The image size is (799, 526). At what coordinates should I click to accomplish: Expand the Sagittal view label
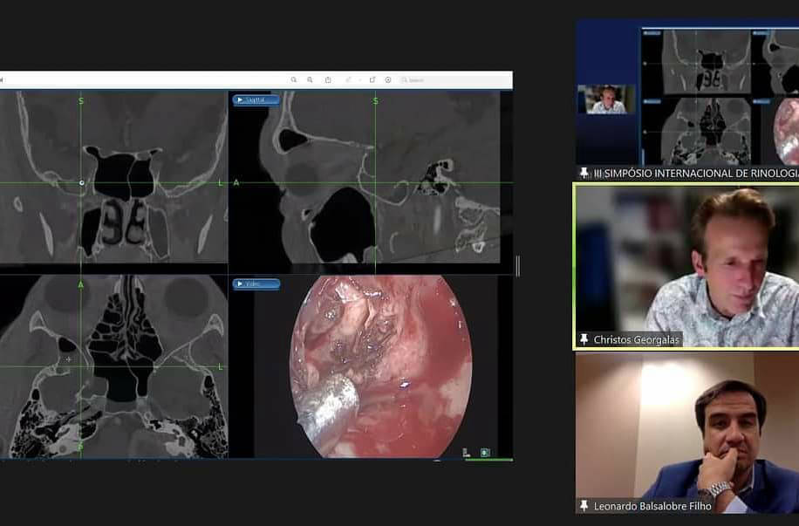point(256,100)
